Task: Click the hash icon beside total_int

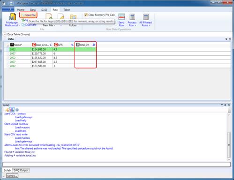Action: click(x=78, y=45)
